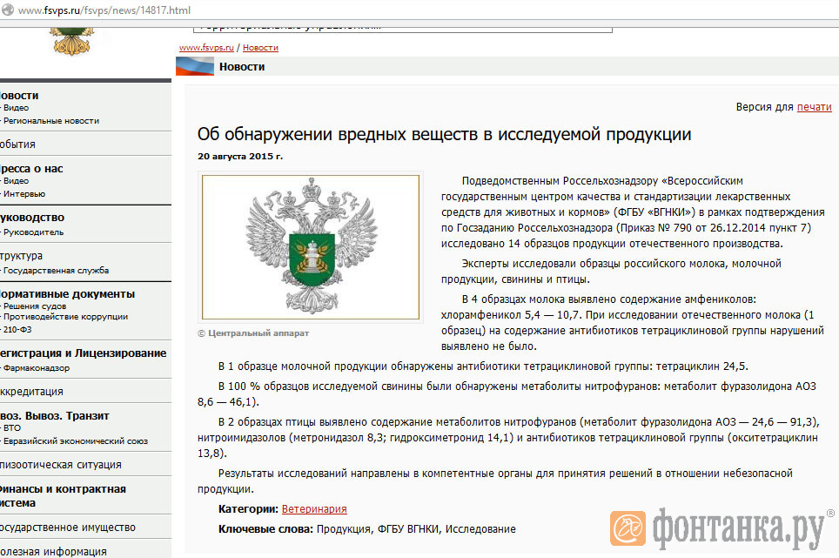This screenshot has width=839, height=558.
Task: Open Региональные новости in sidebar
Action: click(x=50, y=121)
